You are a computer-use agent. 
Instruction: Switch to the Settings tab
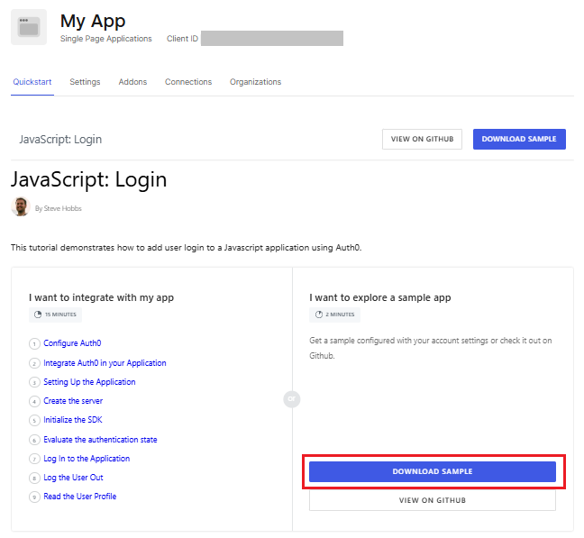[x=85, y=82]
